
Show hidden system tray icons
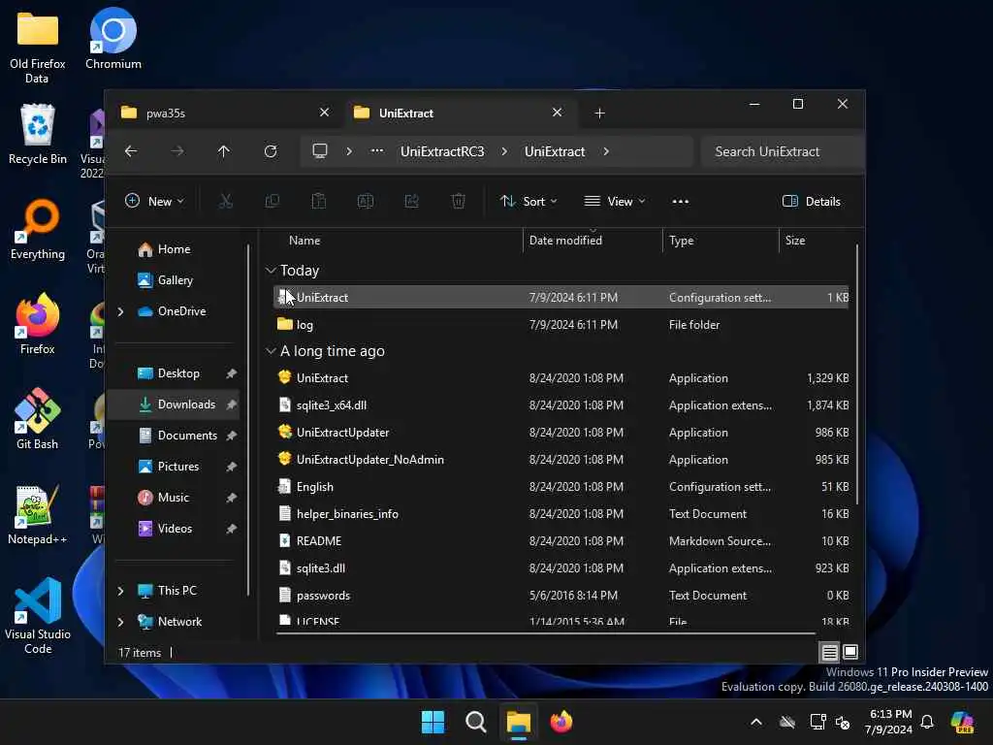pyautogui.click(x=756, y=722)
